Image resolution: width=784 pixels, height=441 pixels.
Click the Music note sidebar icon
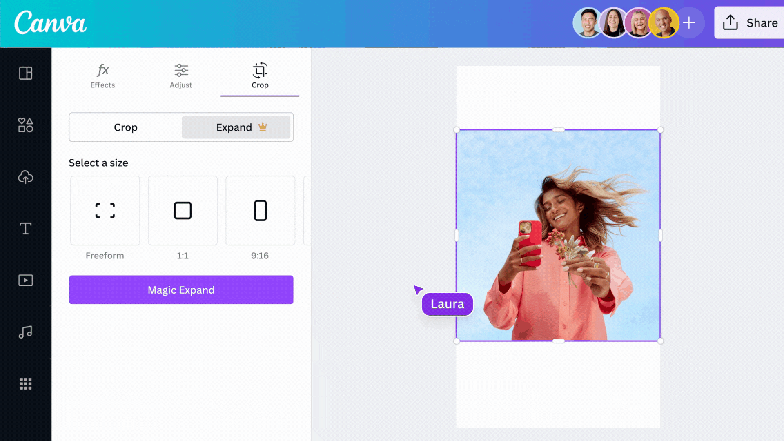coord(26,332)
